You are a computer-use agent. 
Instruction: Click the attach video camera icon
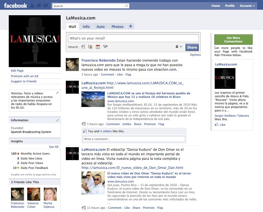click(105, 47)
